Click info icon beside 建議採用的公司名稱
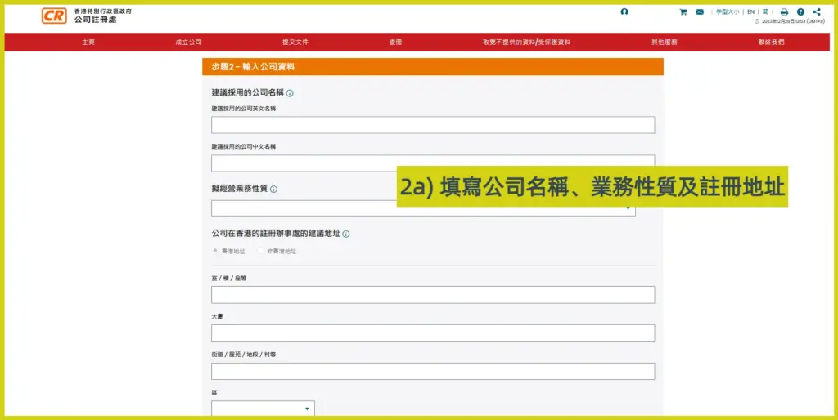Viewport: 838px width, 420px height. (x=290, y=93)
